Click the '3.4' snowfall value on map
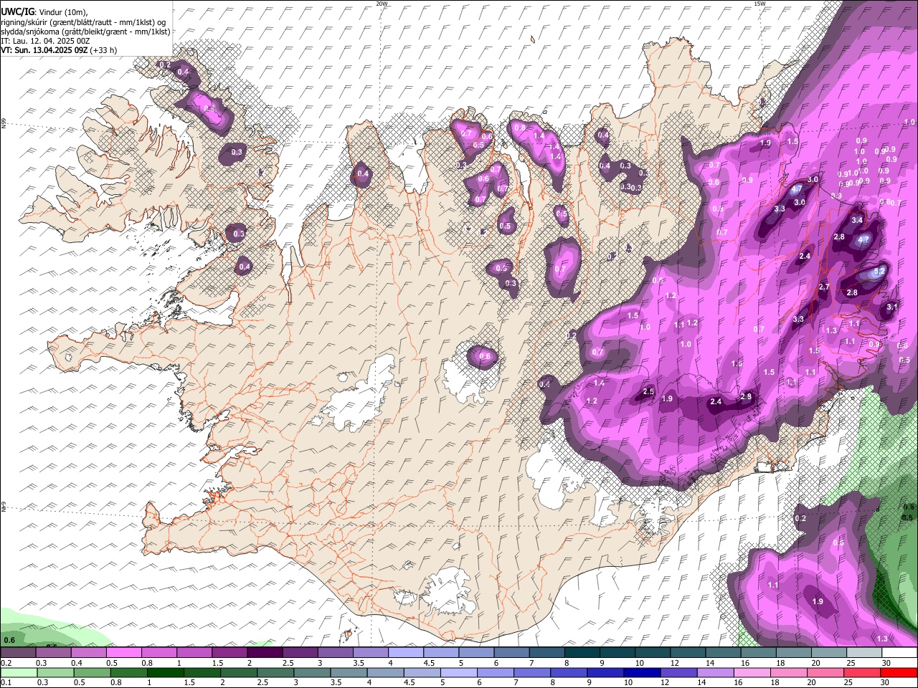 coord(857,221)
